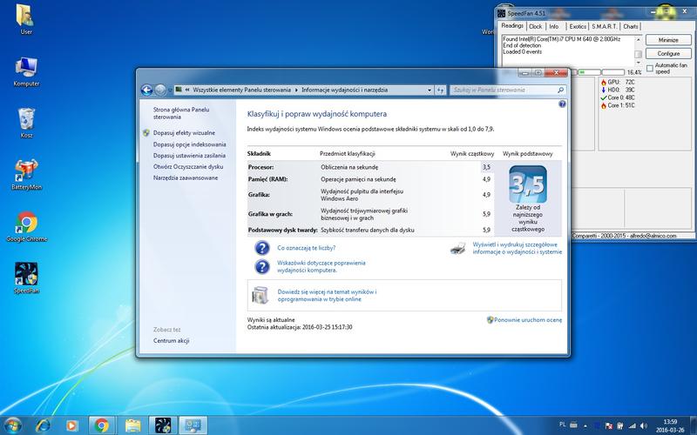Go back in the Control Panel window
697x435 pixels.
point(146,90)
